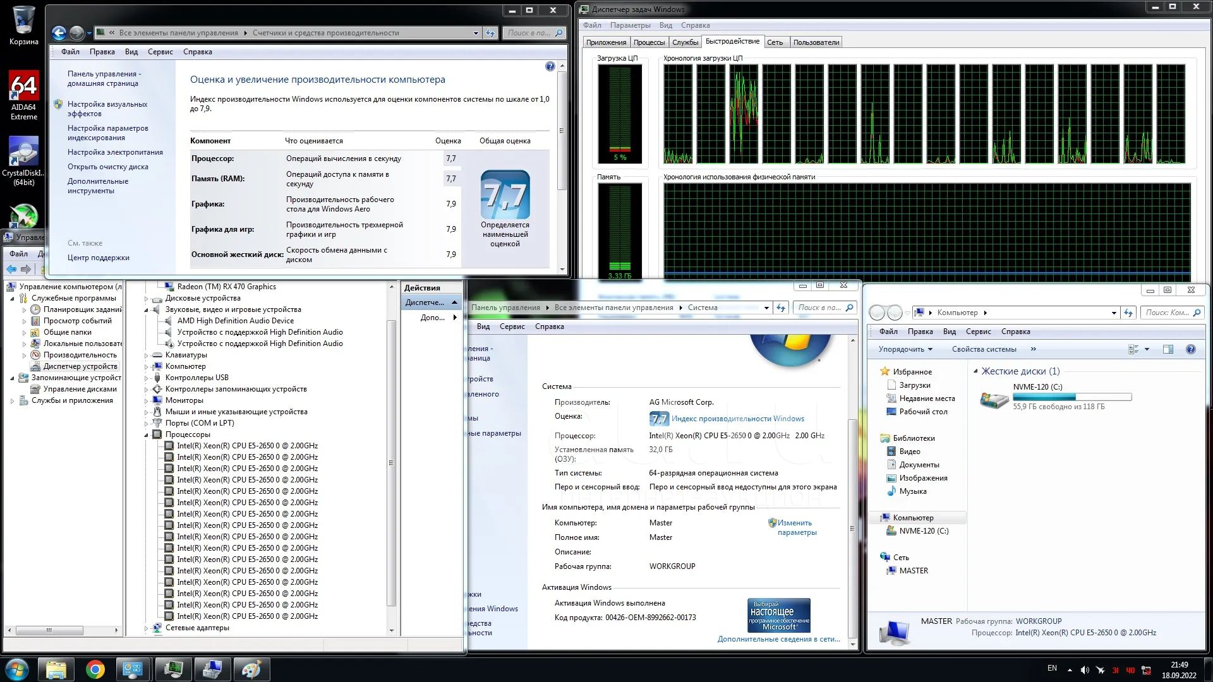1213x682 pixels.
Task: Change the view using Explorer's view icon
Action: point(1133,349)
